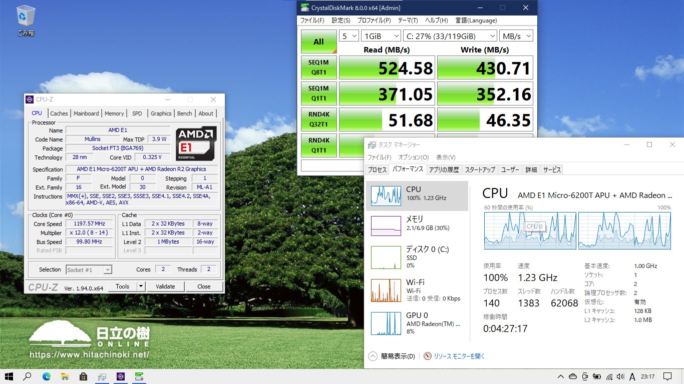Click the CPU-Z title bar icon
Viewport: 684px width, 384px height.
pos(30,99)
